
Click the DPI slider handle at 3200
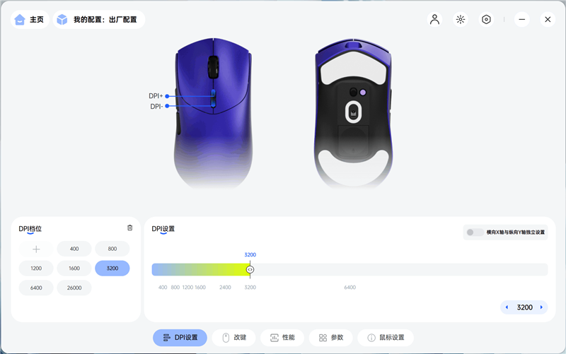tap(250, 270)
